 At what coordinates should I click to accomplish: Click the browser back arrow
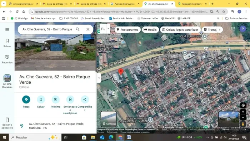coord(4,11)
